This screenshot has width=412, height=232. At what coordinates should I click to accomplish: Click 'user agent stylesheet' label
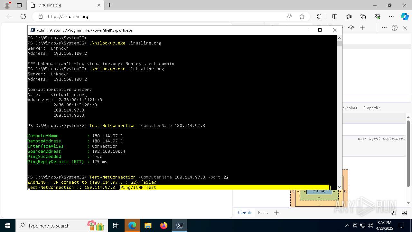(x=381, y=139)
